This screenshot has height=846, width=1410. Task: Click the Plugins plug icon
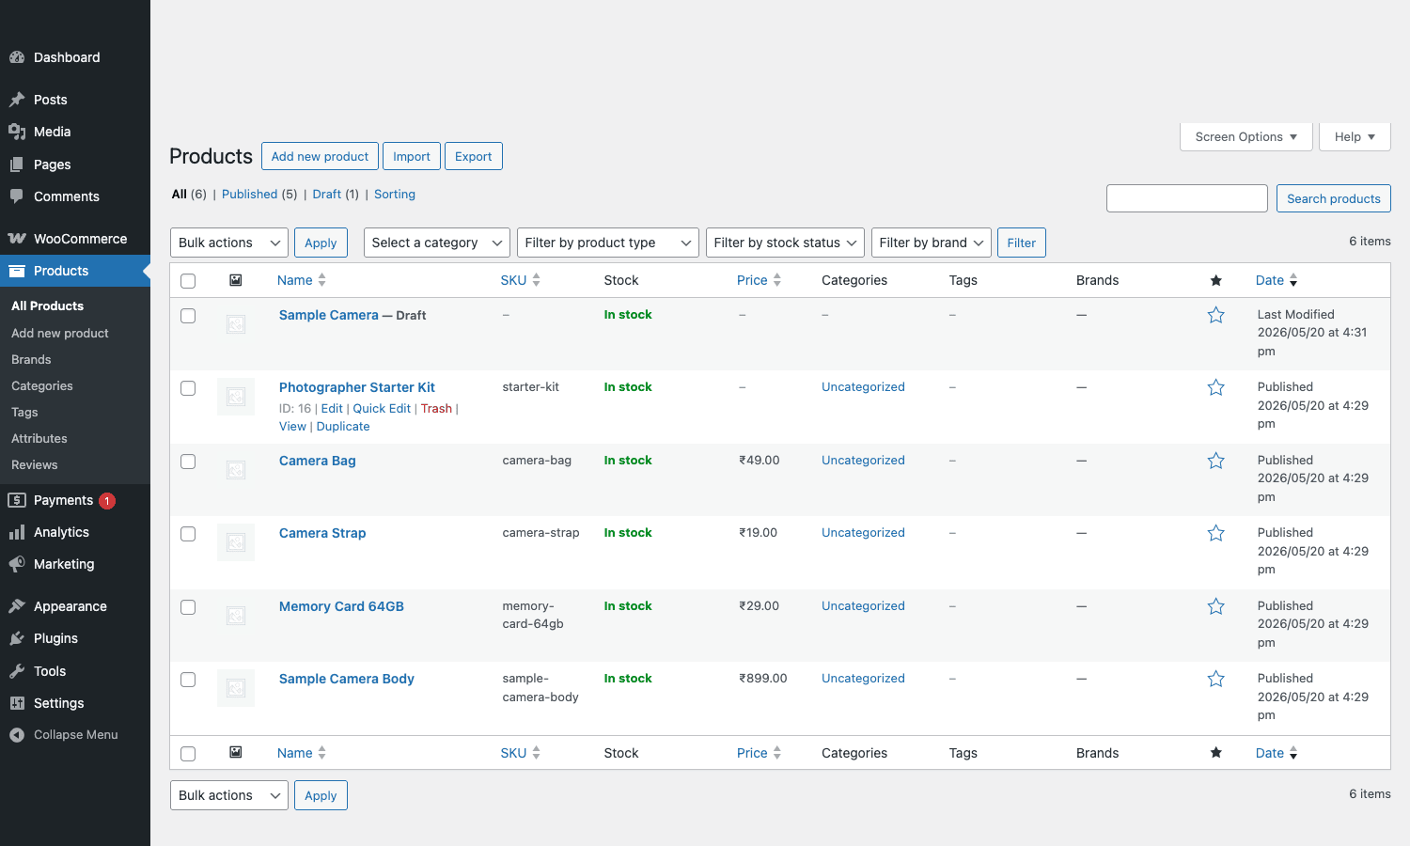[x=17, y=638]
